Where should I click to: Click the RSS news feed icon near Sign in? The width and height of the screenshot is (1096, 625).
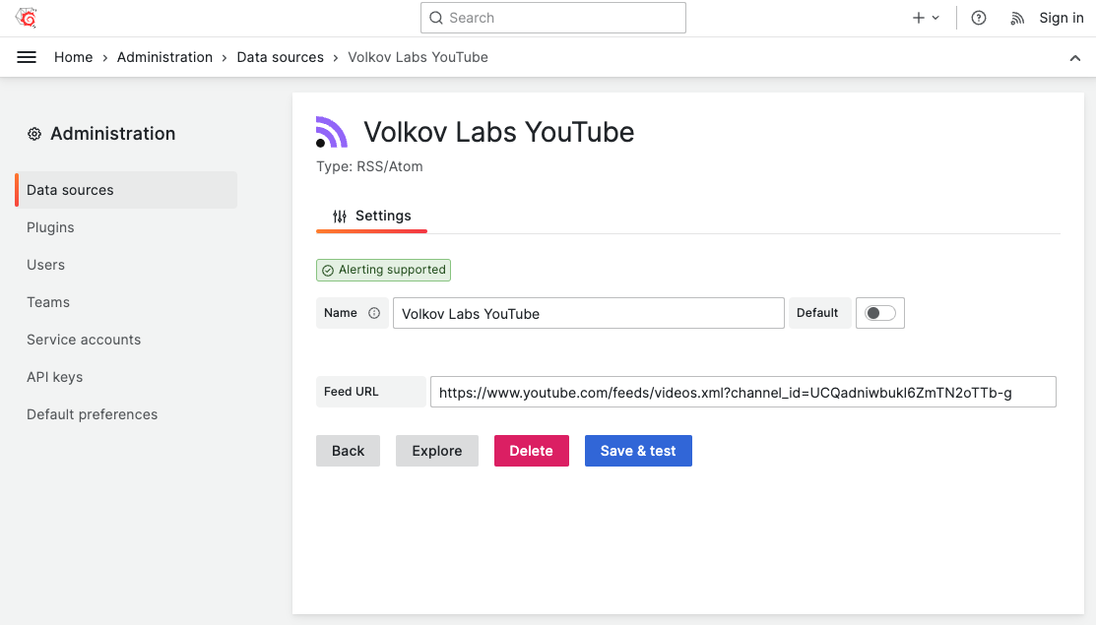coord(1016,17)
